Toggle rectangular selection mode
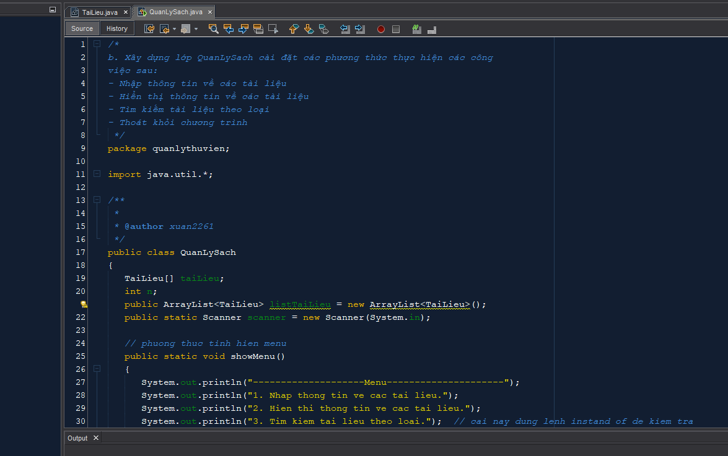This screenshot has height=456, width=728. click(273, 28)
